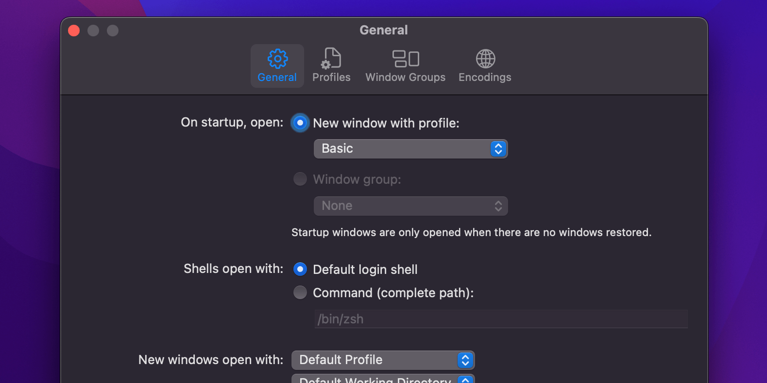
Task: Click the 'New windows open with:' label
Action: [211, 360]
